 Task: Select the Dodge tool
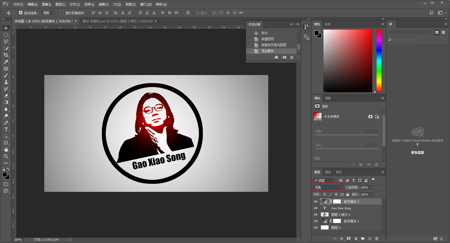pyautogui.click(x=6, y=116)
